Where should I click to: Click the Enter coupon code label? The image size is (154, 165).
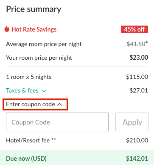click(31, 104)
